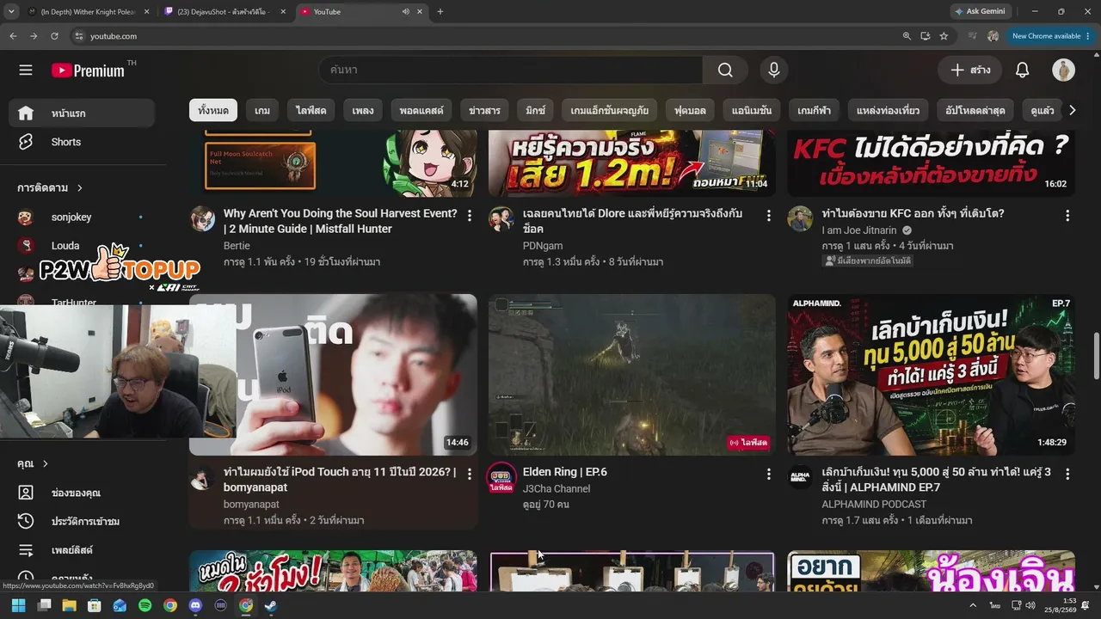
Task: Expand the subscriptions section chevron
Action: [80, 187]
